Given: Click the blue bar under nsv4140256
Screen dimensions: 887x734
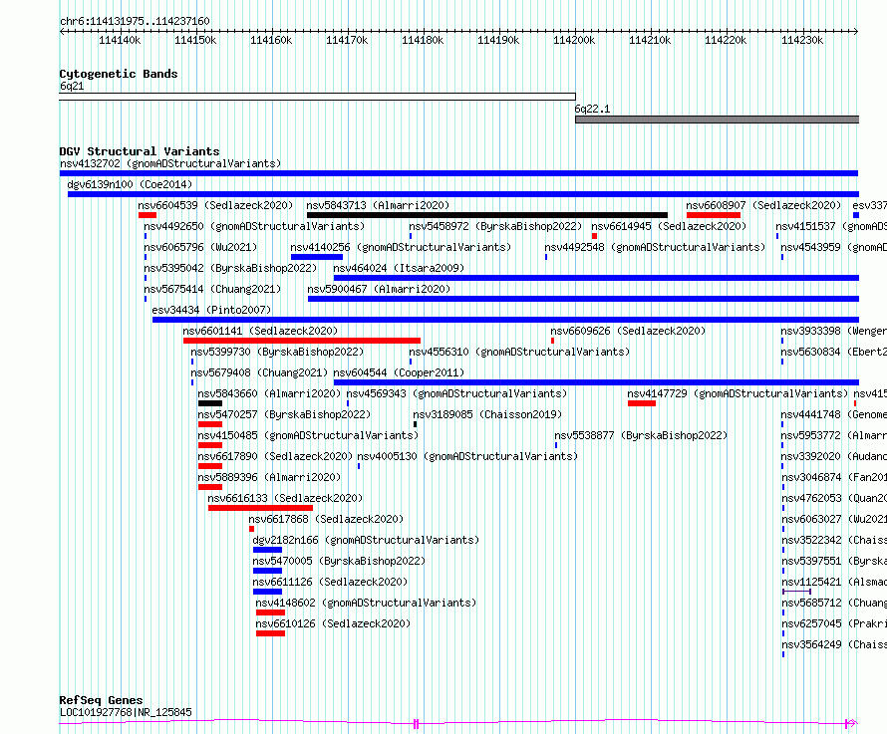Looking at the screenshot, I should 317,257.
